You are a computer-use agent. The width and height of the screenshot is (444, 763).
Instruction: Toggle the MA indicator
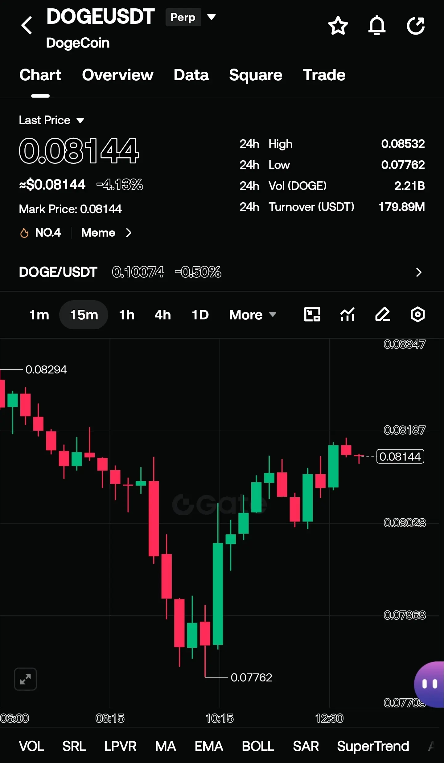(166, 746)
